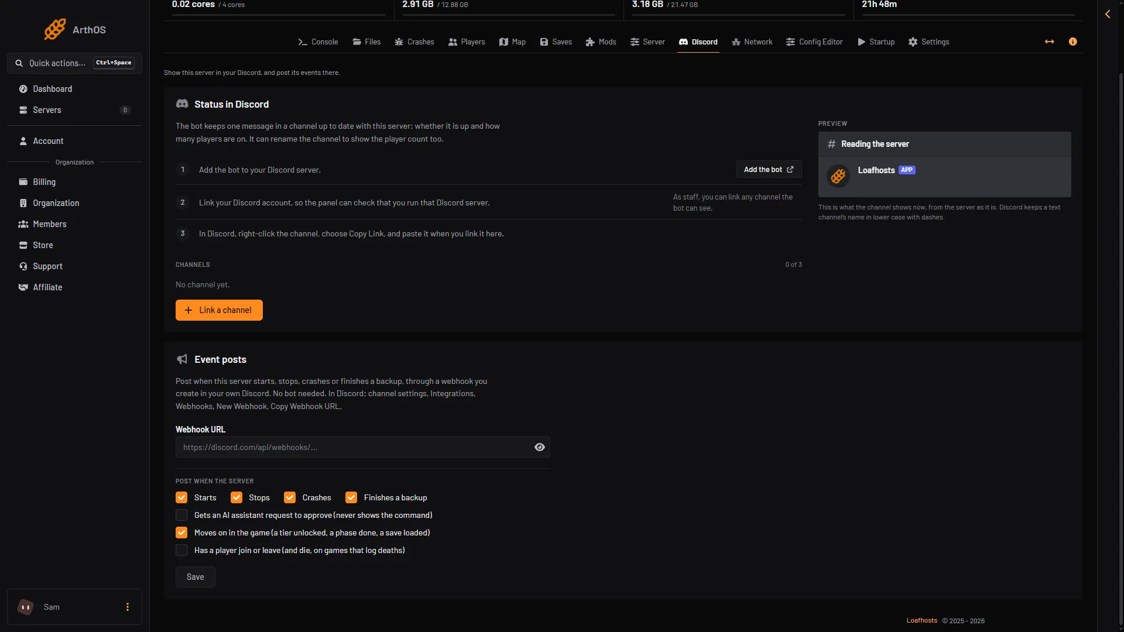Save the event posts settings
The height and width of the screenshot is (632, 1124).
[196, 577]
